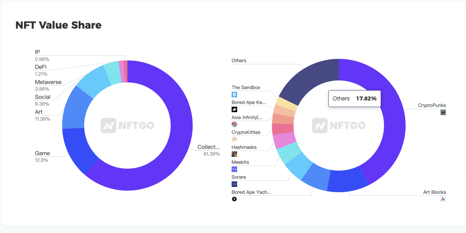466x233 pixels.
Task: Click 'The Sandbox' label
Action: point(246,87)
